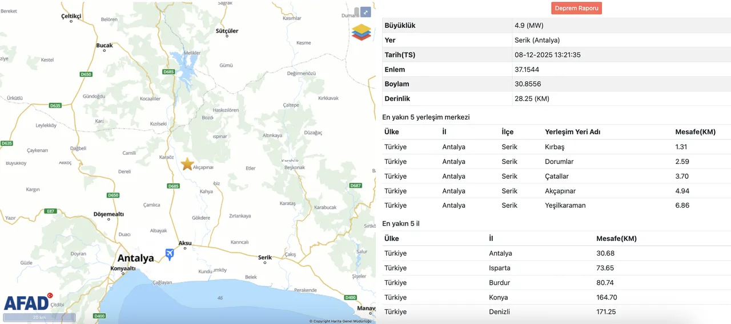Click the Antalya distance value 30.68

(605, 253)
